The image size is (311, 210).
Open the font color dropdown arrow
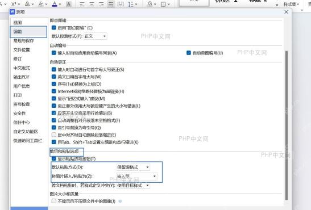point(60,4)
